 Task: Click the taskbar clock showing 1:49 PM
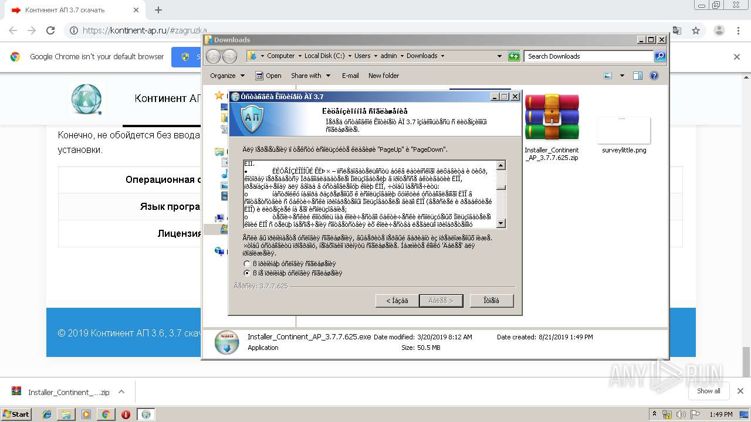pyautogui.click(x=720, y=414)
